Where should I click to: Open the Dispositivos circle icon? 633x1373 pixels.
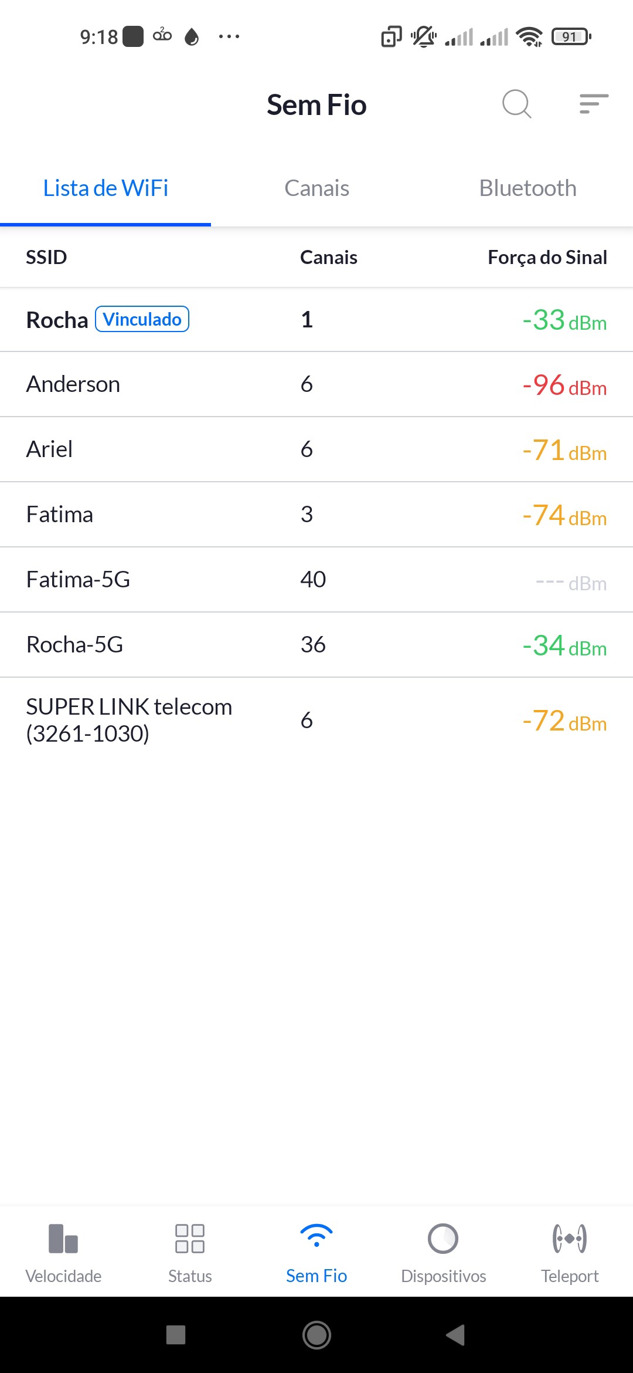[443, 1238]
